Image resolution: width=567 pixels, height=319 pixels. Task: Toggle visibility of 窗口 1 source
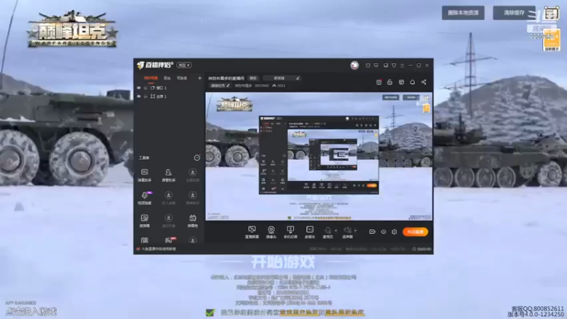(138, 88)
